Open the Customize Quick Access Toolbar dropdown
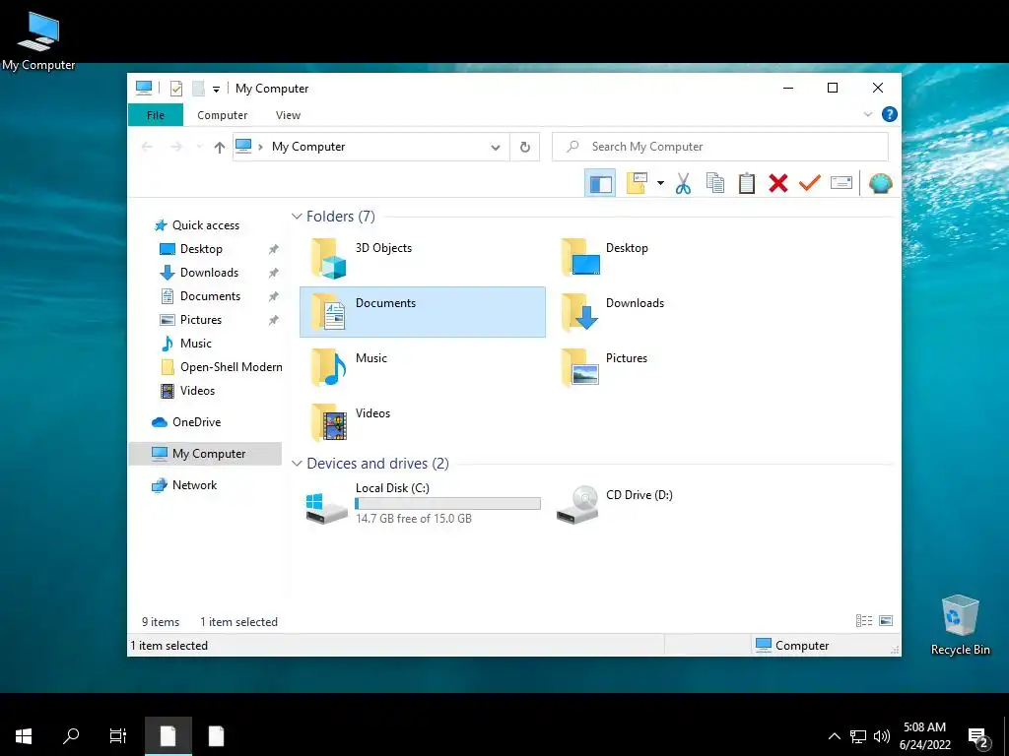 point(216,90)
